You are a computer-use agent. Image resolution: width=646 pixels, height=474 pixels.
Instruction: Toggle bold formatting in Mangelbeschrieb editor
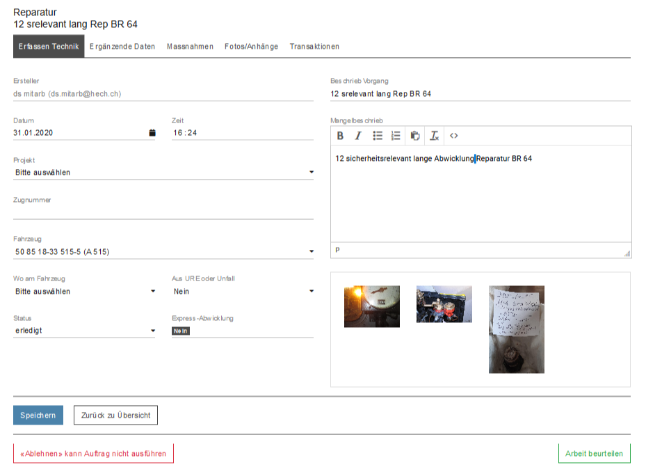click(x=340, y=136)
